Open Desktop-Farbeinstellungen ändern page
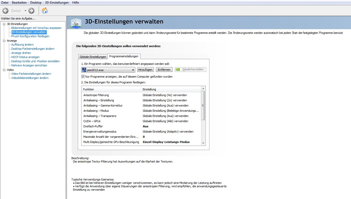This screenshot has width=351, height=199. [x=33, y=49]
